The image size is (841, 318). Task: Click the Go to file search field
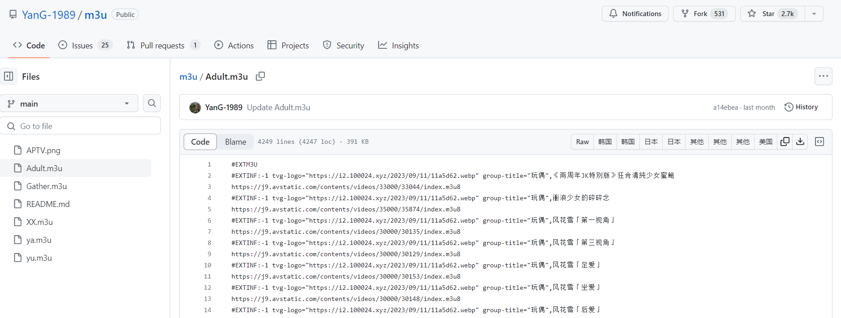click(x=81, y=126)
